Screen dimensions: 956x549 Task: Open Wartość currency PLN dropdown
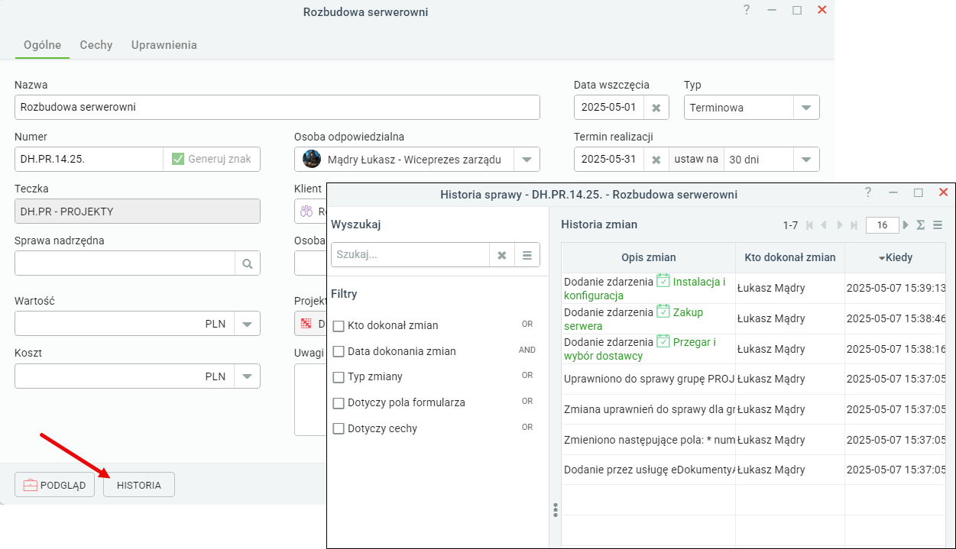[247, 324]
